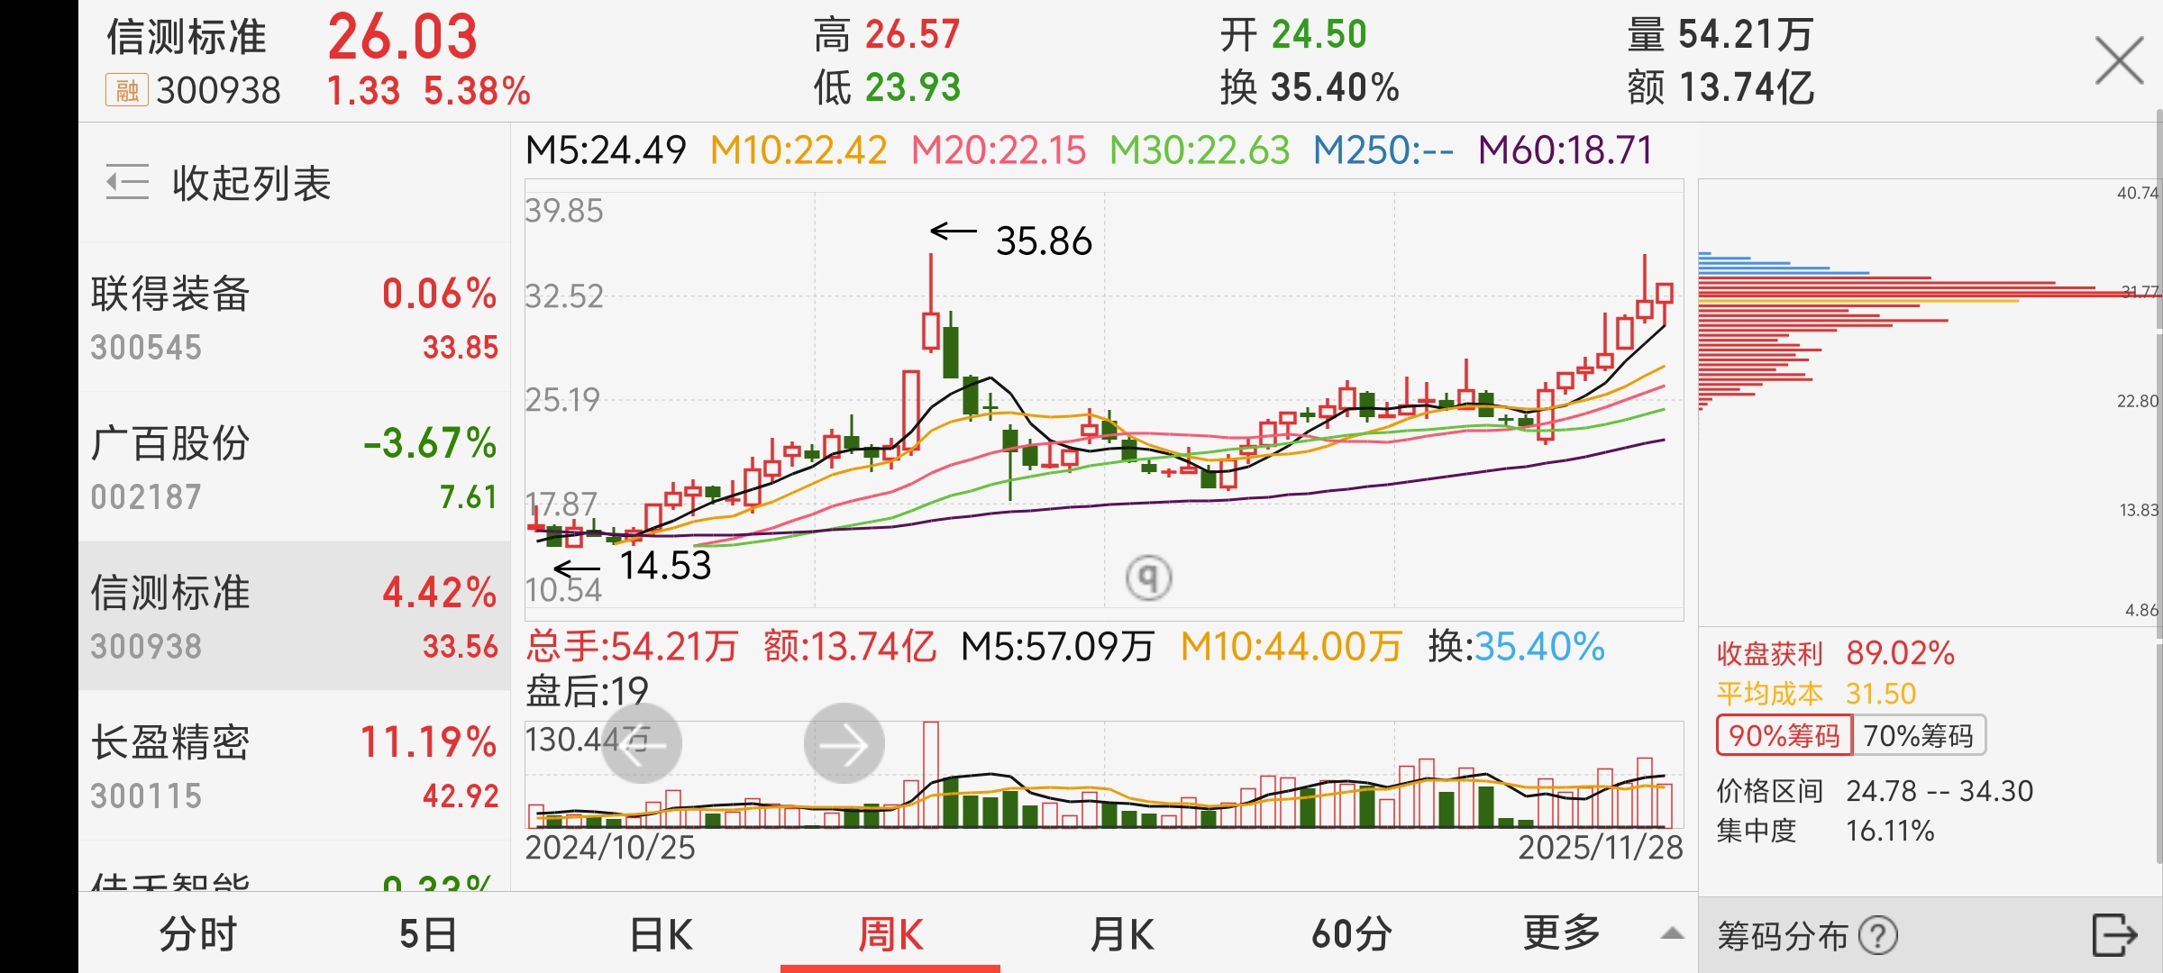This screenshot has height=973, width=2163.
Task: Open the chip distribution help question icon
Action: tap(1879, 935)
